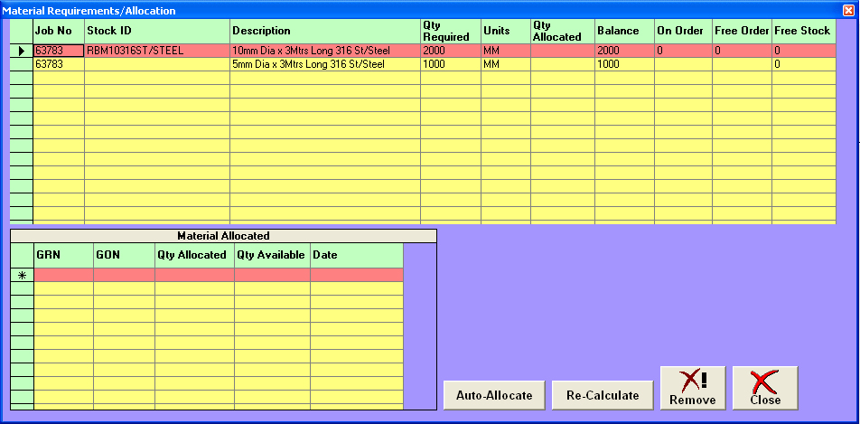Image resolution: width=860 pixels, height=424 pixels.
Task: Click the GON column header
Action: pos(124,255)
